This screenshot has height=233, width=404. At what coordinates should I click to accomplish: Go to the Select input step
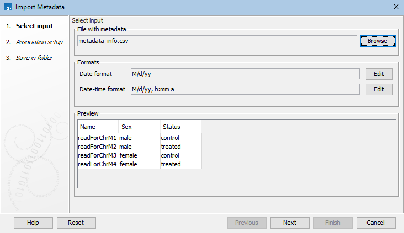[x=34, y=26]
